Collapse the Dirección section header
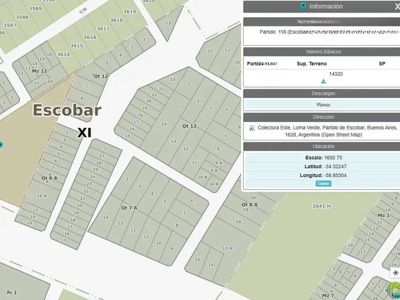Image resolution: width=400 pixels, height=300 pixels. pos(323,117)
